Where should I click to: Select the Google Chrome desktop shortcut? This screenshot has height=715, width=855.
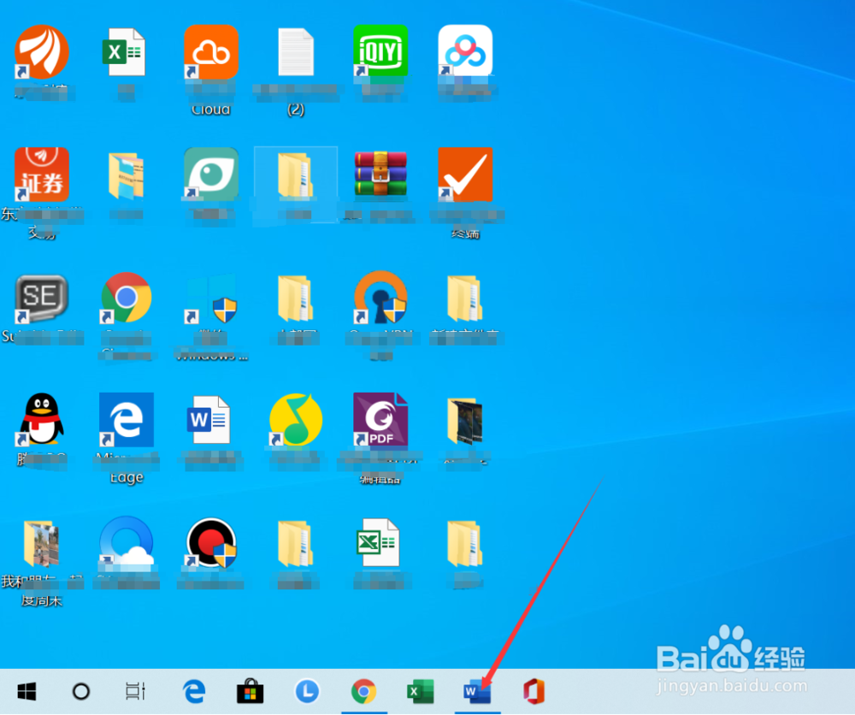(126, 298)
